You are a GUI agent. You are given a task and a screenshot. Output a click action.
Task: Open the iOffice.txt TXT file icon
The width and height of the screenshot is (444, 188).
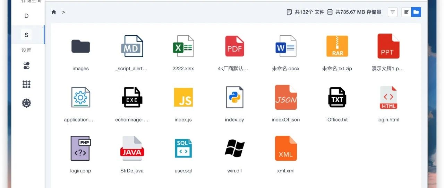(337, 97)
